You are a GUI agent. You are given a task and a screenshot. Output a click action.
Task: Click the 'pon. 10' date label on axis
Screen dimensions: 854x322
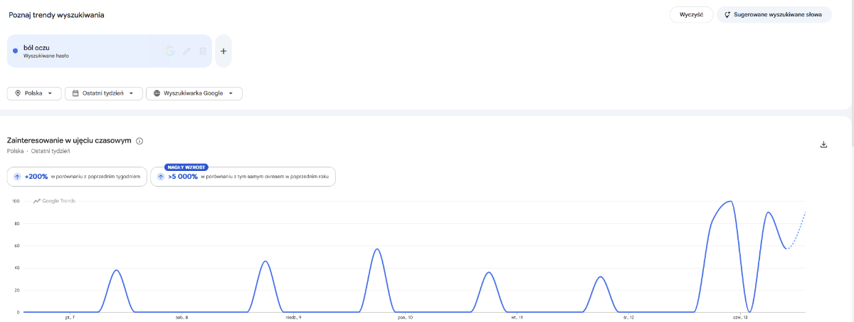406,317
